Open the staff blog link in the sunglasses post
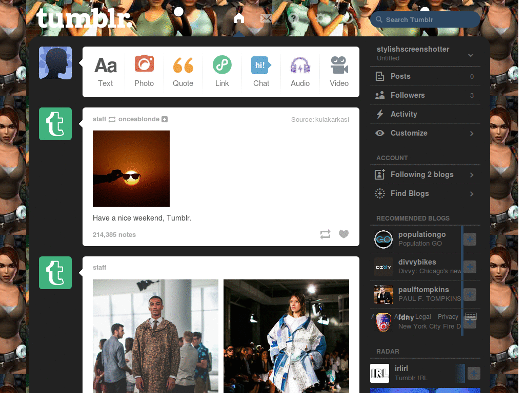The image size is (525, 393). pos(99,119)
